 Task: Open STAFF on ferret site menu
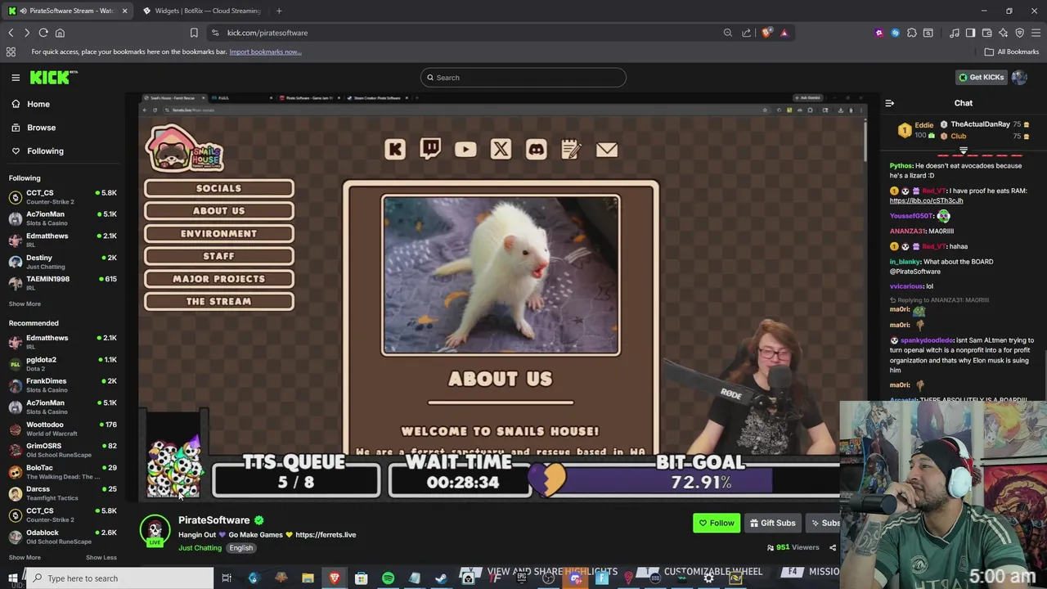(218, 256)
